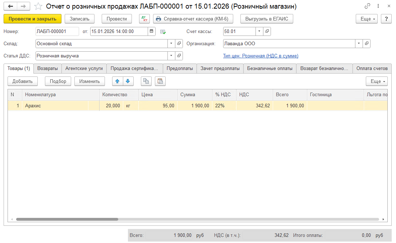Select quantity cell 20,000
This screenshot has width=396, height=243.
111,106
